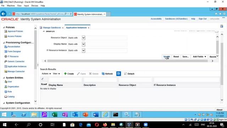Screen dimensions: 227x128
Task: Open VirtualBox File menu
Action: pyautogui.click(x=3, y=6)
